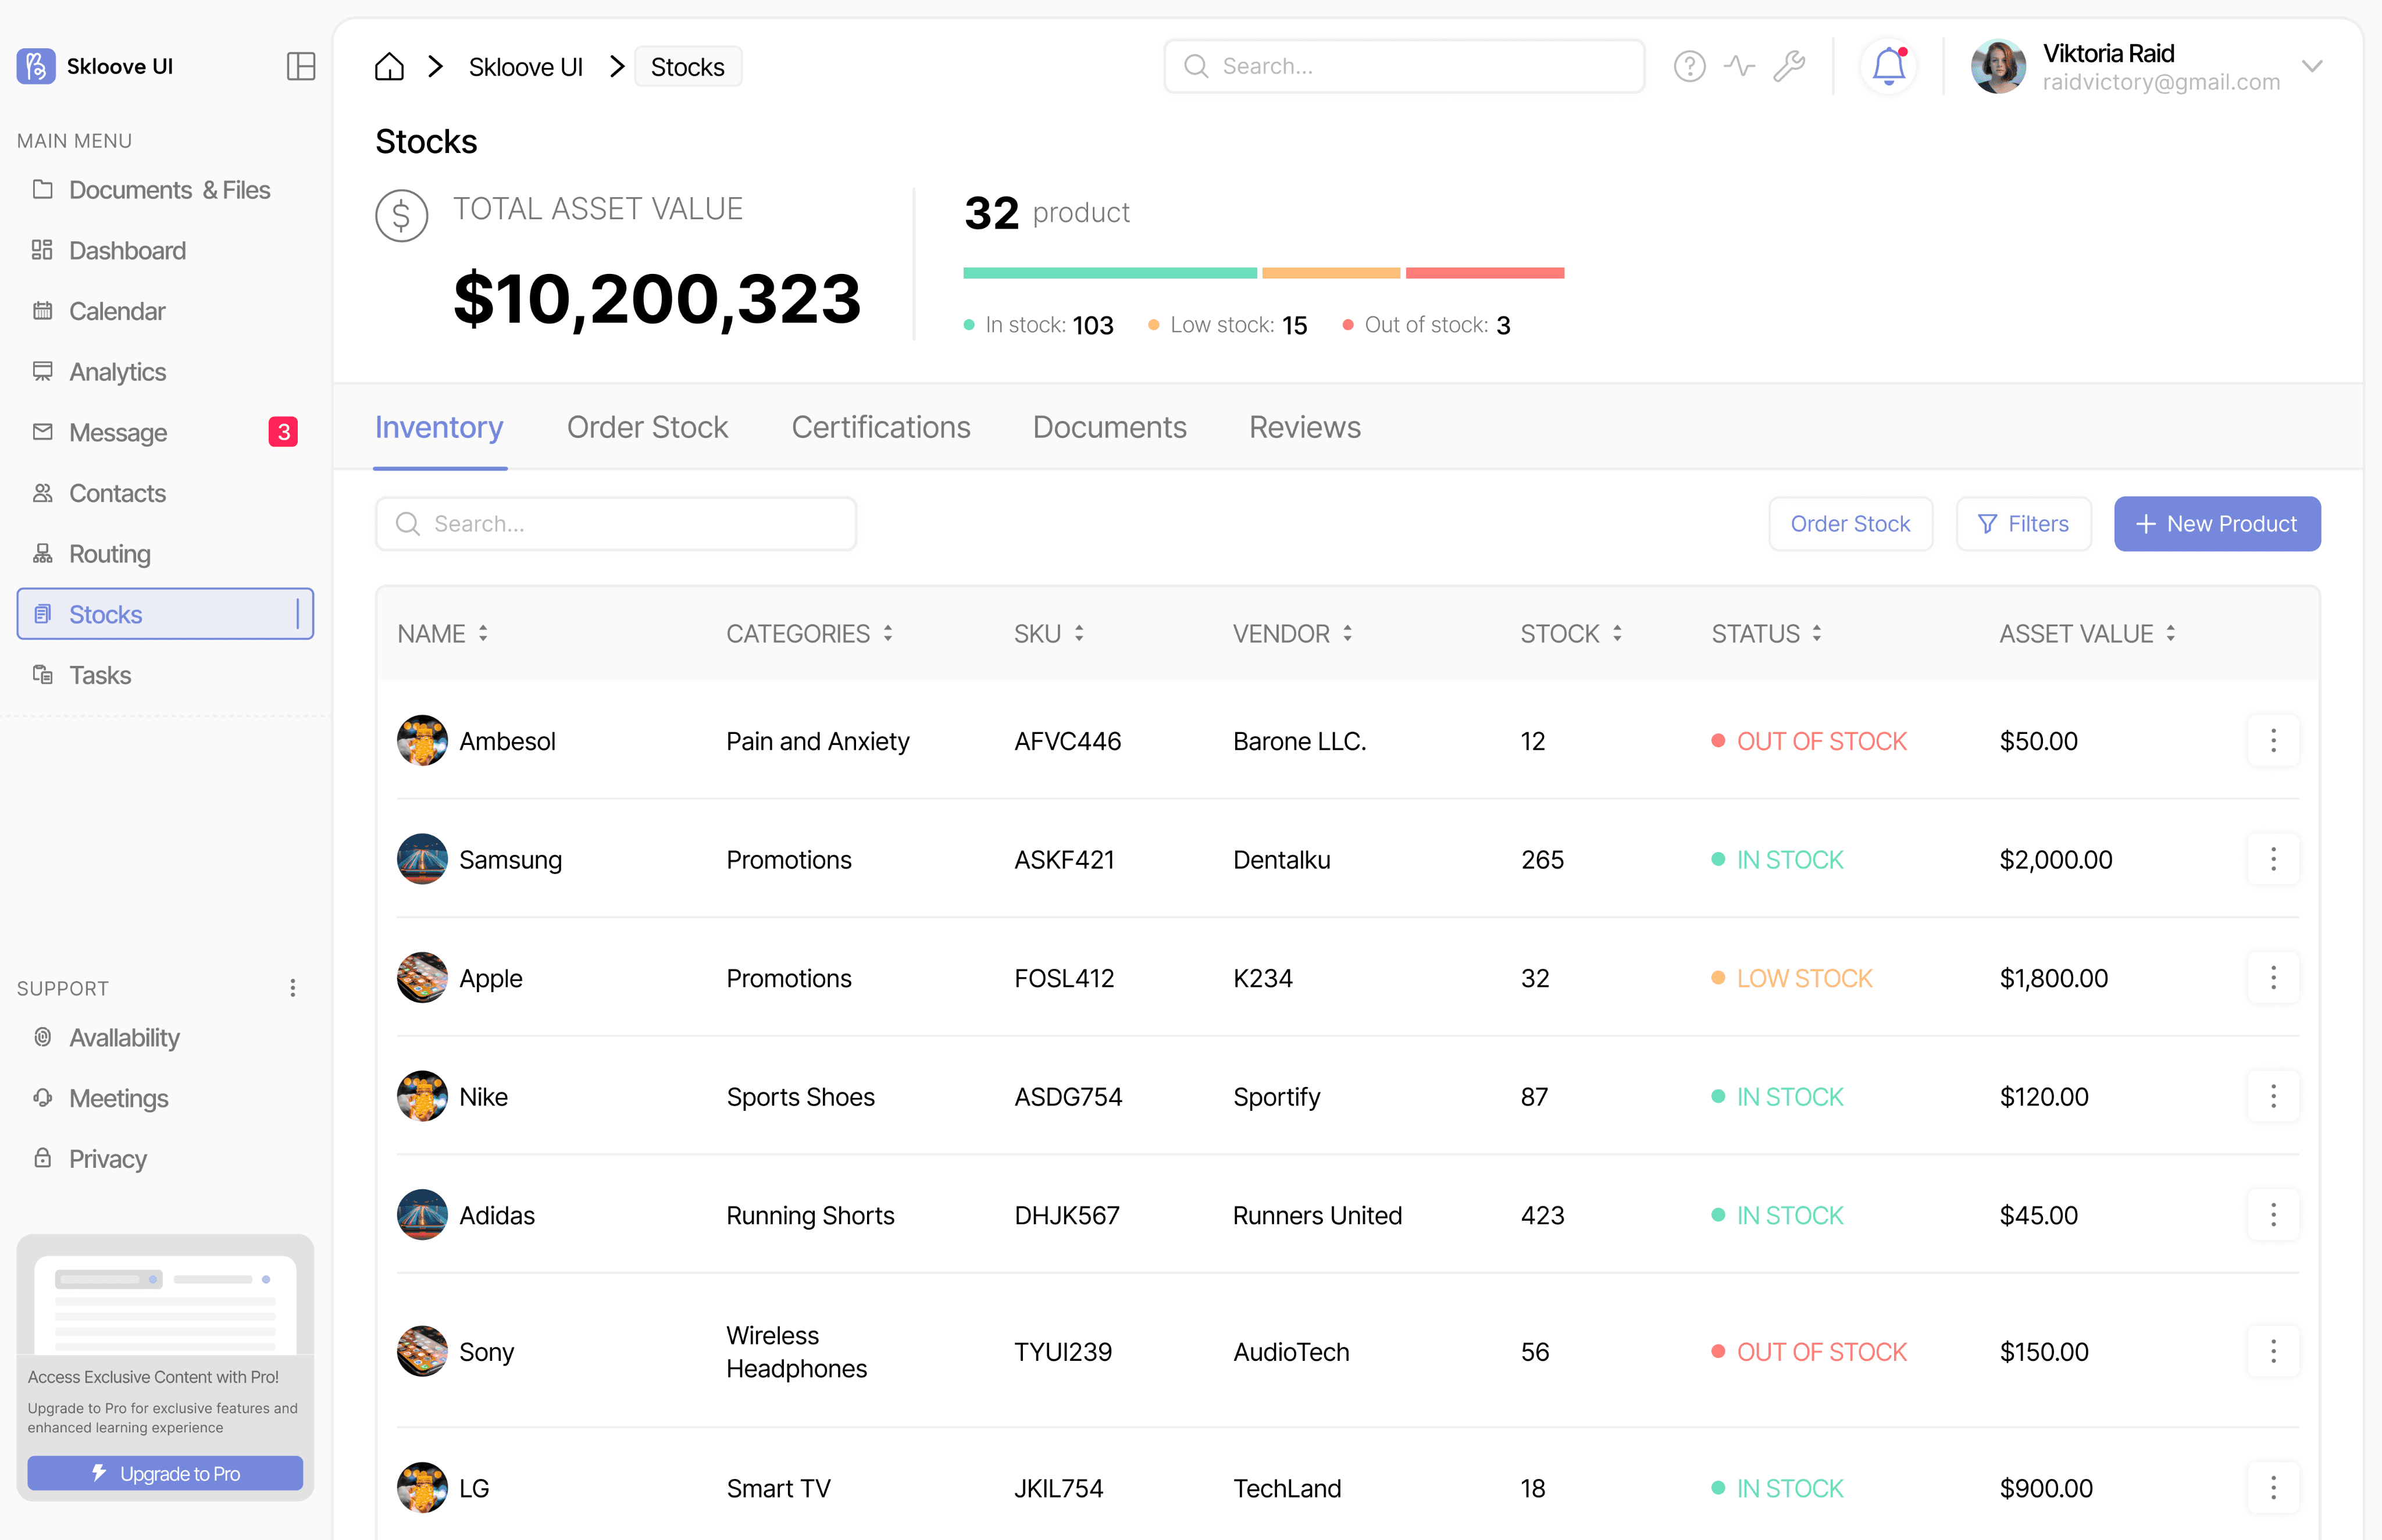
Task: Click the orange low stock bar segment
Action: click(1330, 273)
